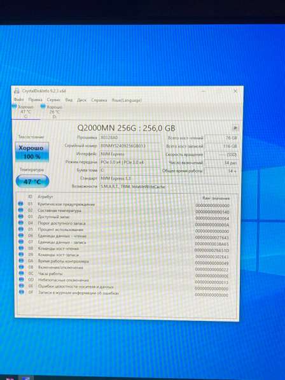Click the Скорость вращения (SSD) value
This screenshot has width=285, height=380.
click(221, 155)
